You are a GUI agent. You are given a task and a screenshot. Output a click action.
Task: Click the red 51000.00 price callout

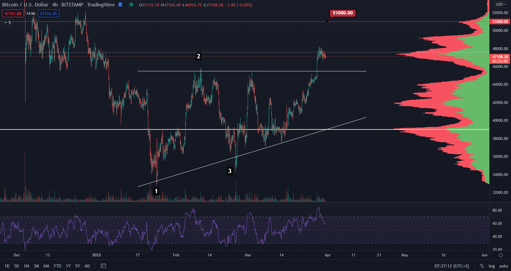point(343,13)
